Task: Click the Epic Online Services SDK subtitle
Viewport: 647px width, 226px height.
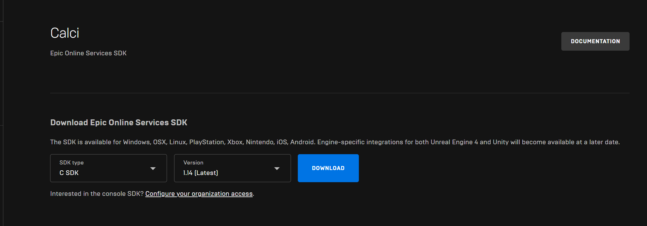Action: [88, 53]
